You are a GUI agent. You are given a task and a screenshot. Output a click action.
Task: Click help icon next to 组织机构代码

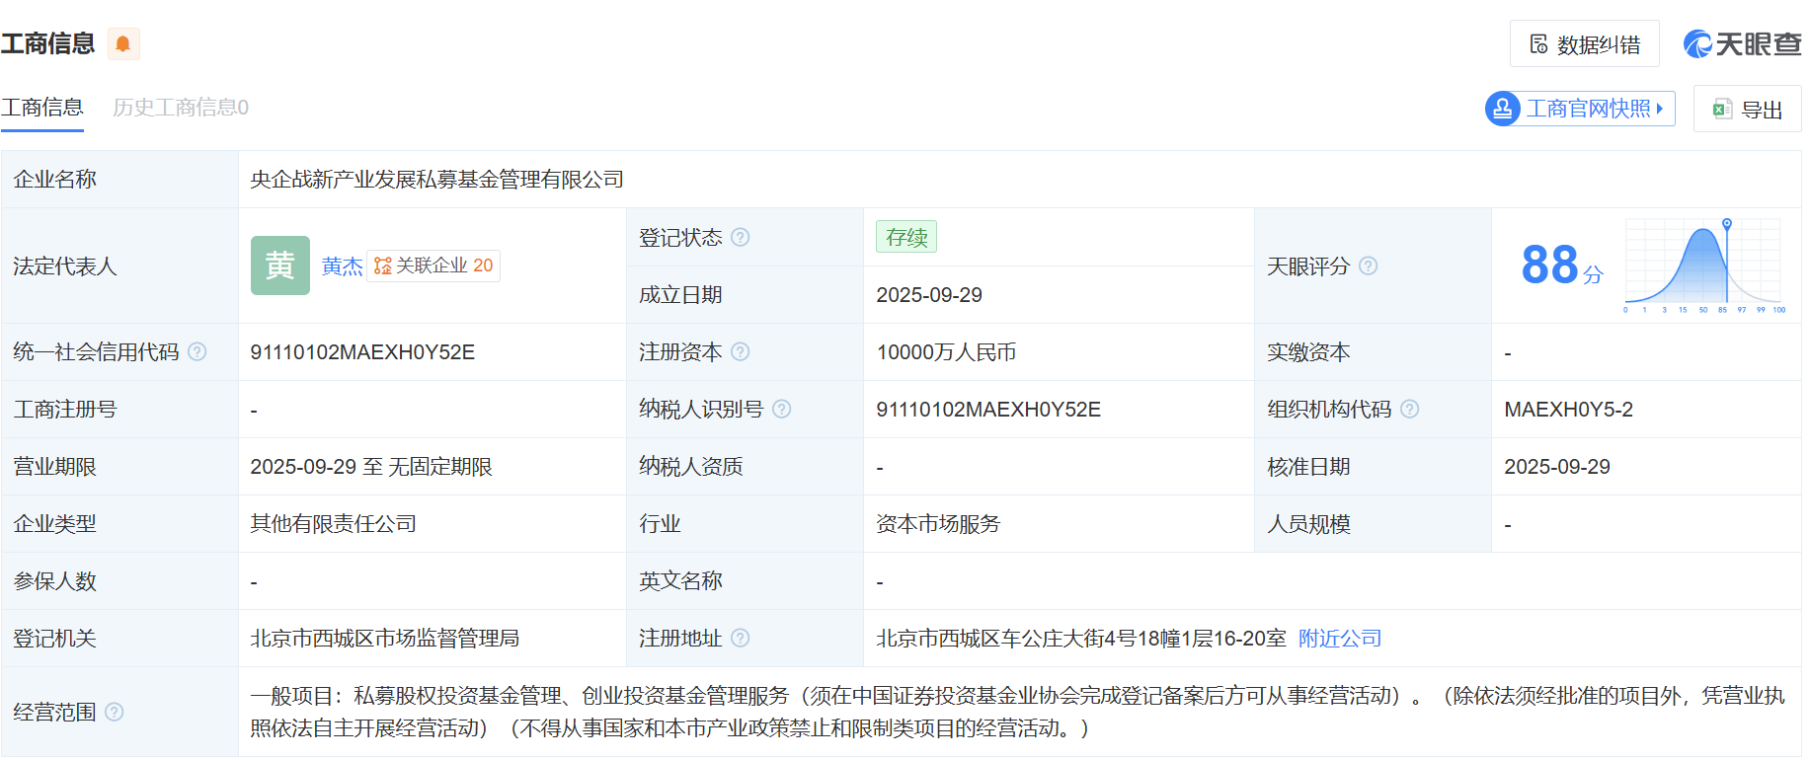tap(1410, 410)
